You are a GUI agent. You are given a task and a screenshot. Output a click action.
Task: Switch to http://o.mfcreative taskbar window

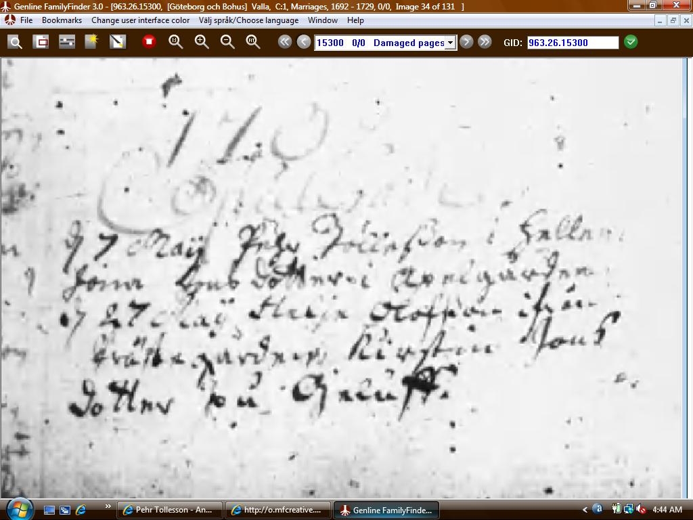[x=277, y=510]
